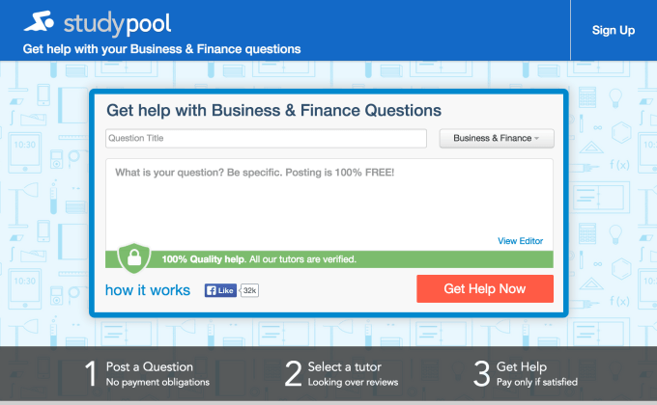
Task: Switch to View Editor
Action: pos(520,241)
